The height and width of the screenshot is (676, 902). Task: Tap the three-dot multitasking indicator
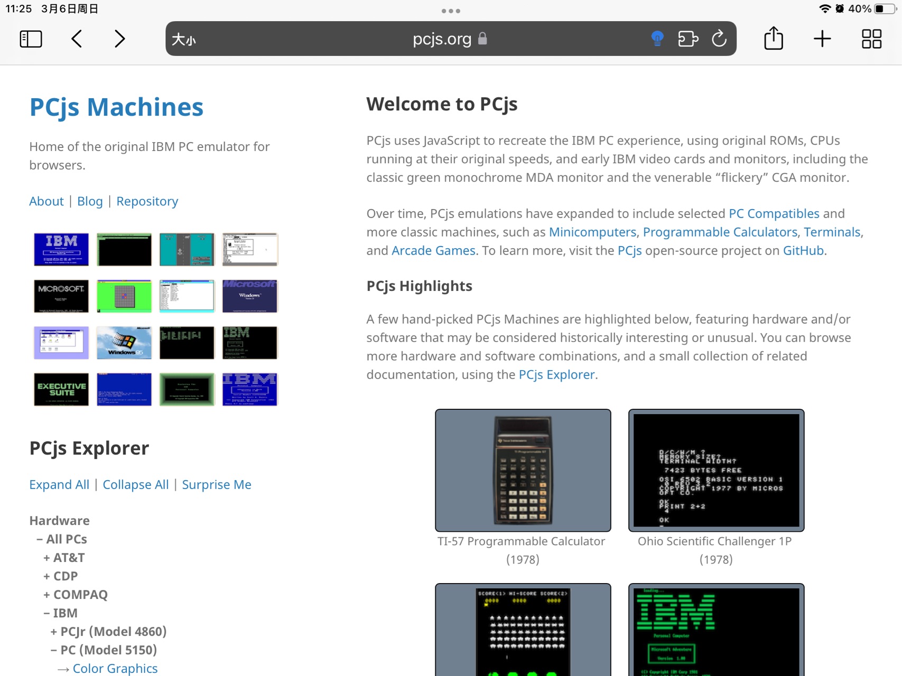pyautogui.click(x=451, y=11)
